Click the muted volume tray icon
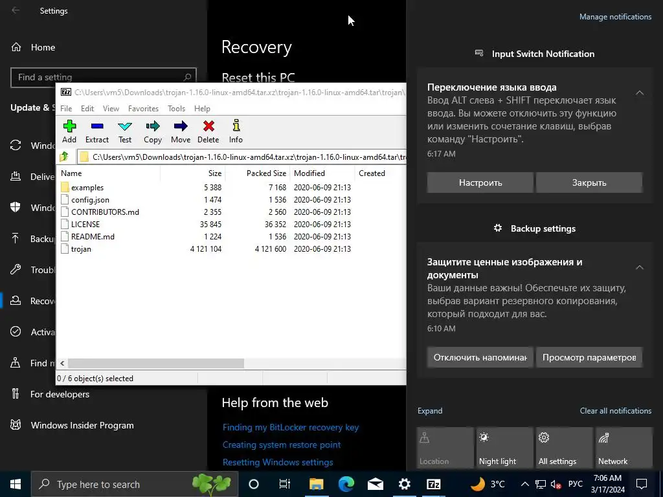The image size is (663, 497). pyautogui.click(x=556, y=484)
